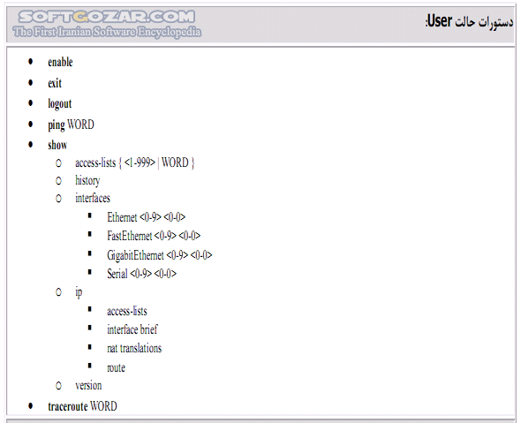The height and width of the screenshot is (423, 521).
Task: Select the route entry under ip
Action: tap(116, 367)
